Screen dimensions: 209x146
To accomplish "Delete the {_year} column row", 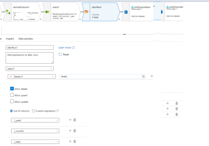I will 75,120.
